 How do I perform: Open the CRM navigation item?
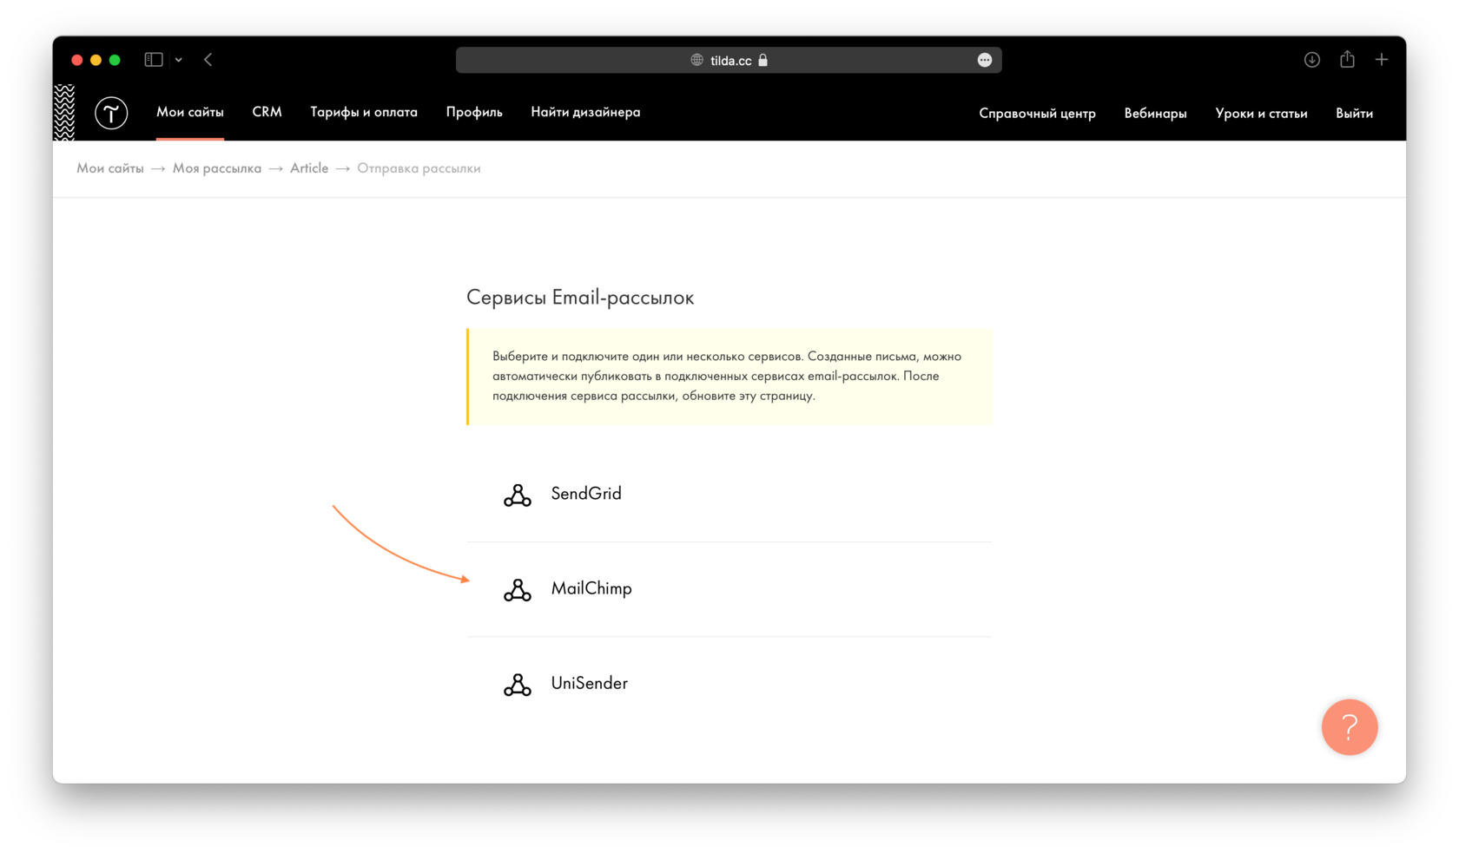point(267,112)
